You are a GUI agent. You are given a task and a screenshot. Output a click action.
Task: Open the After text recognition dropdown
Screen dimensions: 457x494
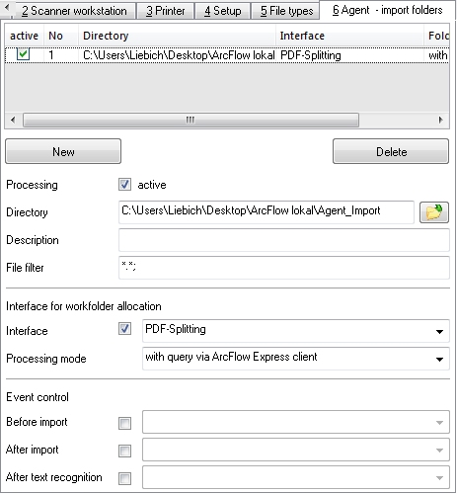[439, 477]
